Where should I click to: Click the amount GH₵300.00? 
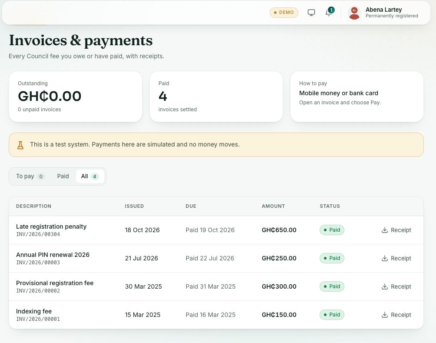279,286
